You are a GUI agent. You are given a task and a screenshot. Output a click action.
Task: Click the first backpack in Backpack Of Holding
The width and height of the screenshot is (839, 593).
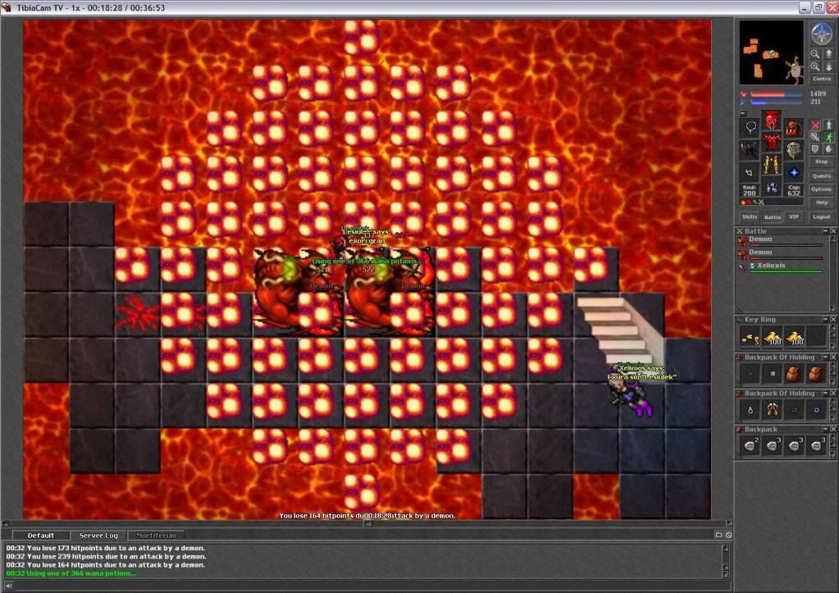(x=794, y=373)
